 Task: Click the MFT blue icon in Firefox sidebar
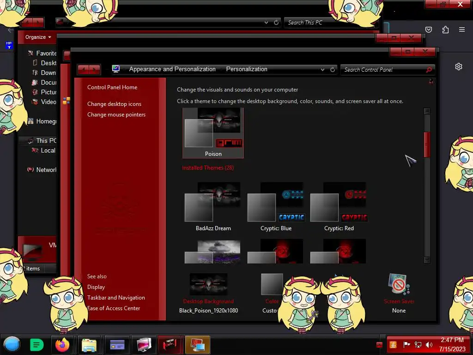9,45
